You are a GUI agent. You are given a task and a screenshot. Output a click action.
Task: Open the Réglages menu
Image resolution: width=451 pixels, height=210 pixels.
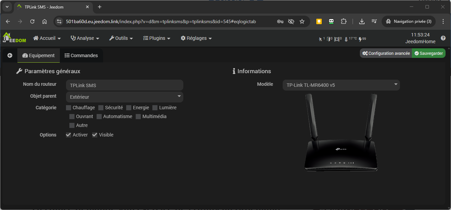tap(196, 38)
